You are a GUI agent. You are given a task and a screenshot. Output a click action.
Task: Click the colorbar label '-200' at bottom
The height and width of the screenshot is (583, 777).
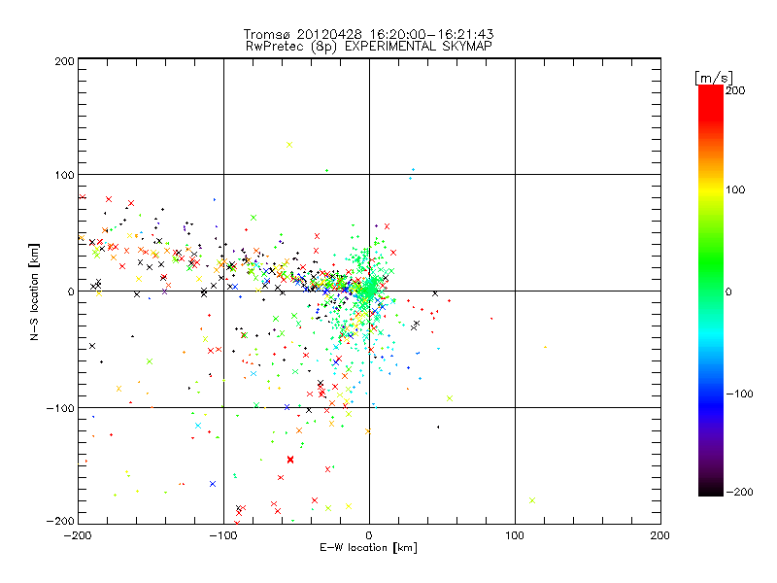tap(739, 492)
